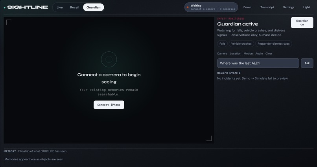Click 'Your existing memories remain searchable' text
317x167 pixels.
click(109, 92)
